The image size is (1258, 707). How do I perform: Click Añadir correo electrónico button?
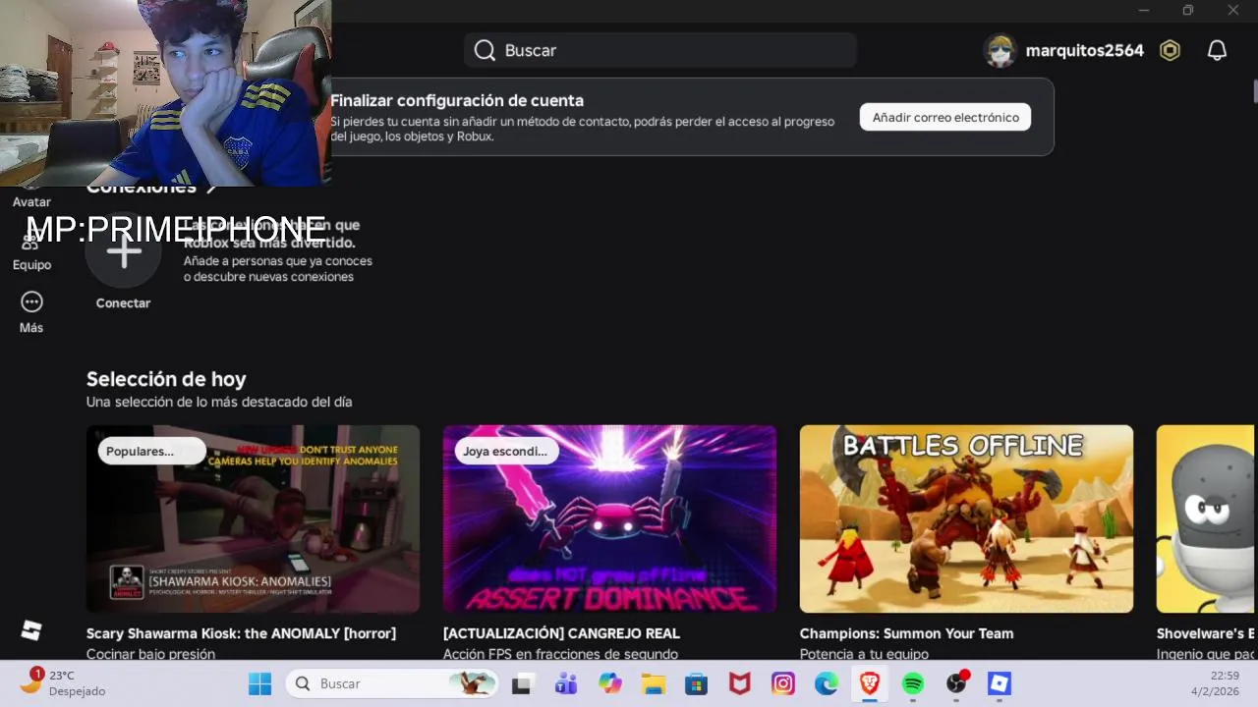(945, 117)
